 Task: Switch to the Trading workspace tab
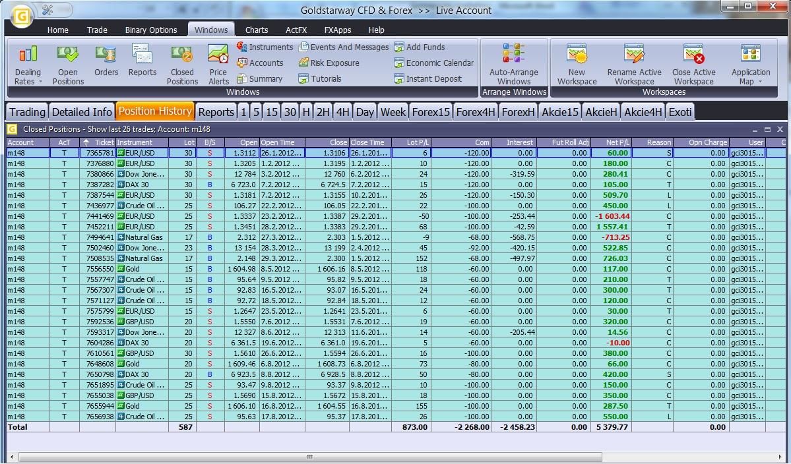(x=27, y=112)
